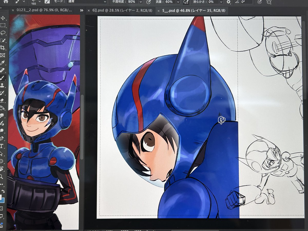The width and height of the screenshot is (308, 231).
Task: Open the flow 60% slider dropdown
Action: (x=178, y=2)
